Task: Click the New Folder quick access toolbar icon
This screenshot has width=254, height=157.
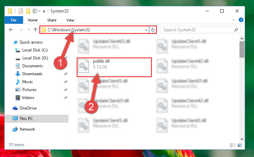Action: point(28,11)
